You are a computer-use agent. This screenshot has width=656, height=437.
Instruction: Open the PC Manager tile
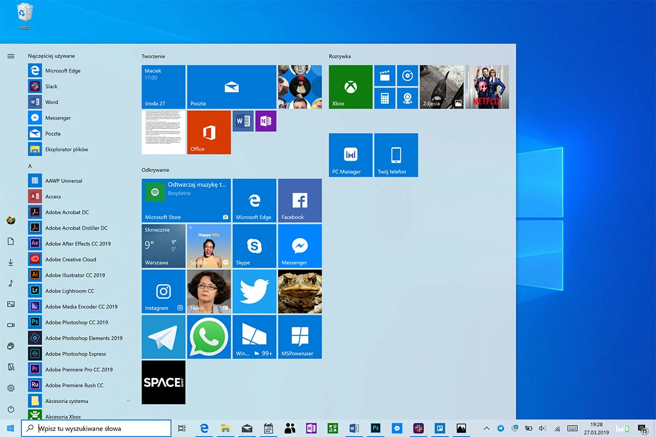pyautogui.click(x=350, y=155)
